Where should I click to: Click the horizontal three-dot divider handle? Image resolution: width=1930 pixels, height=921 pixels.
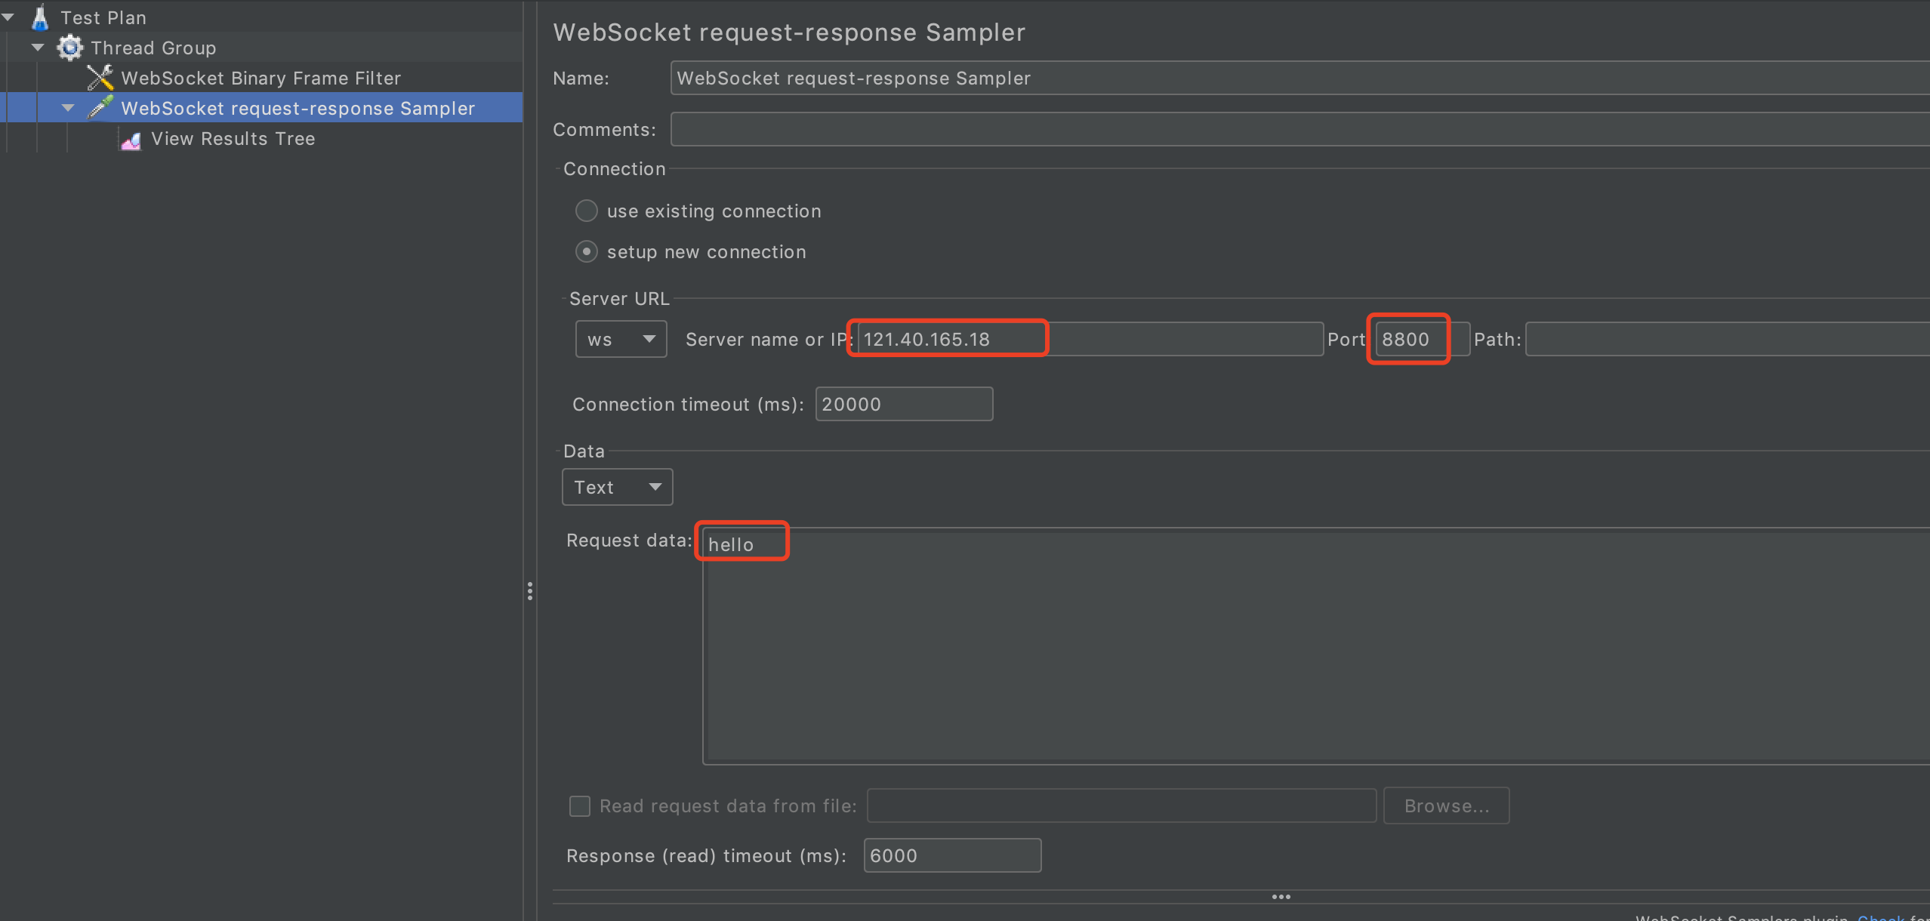click(1281, 897)
